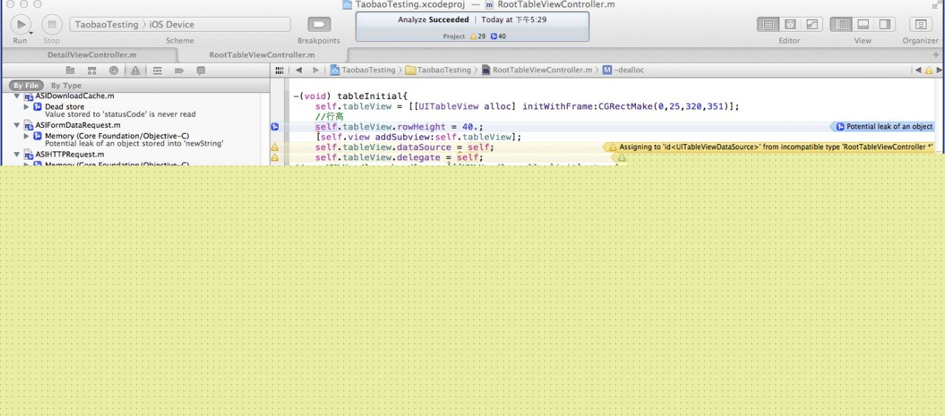Click jump bar issue warning icon
Viewport: 945px width, 416px height.
coord(929,70)
